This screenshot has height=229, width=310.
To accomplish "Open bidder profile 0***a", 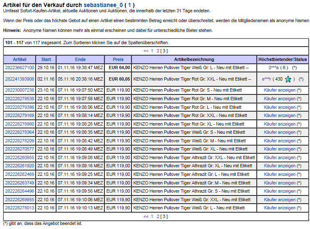I will (274, 68).
